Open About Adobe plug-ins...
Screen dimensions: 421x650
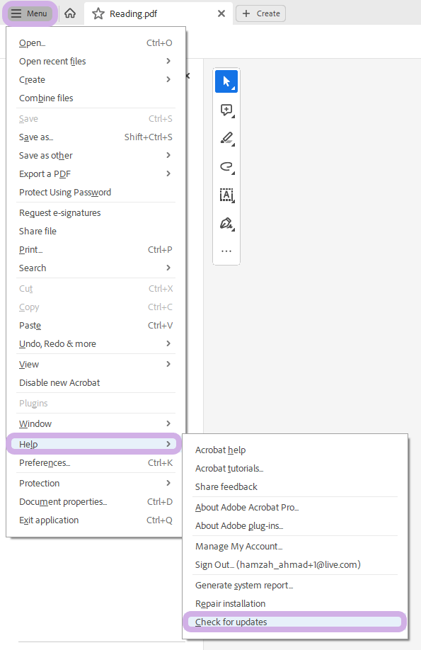pos(295,526)
